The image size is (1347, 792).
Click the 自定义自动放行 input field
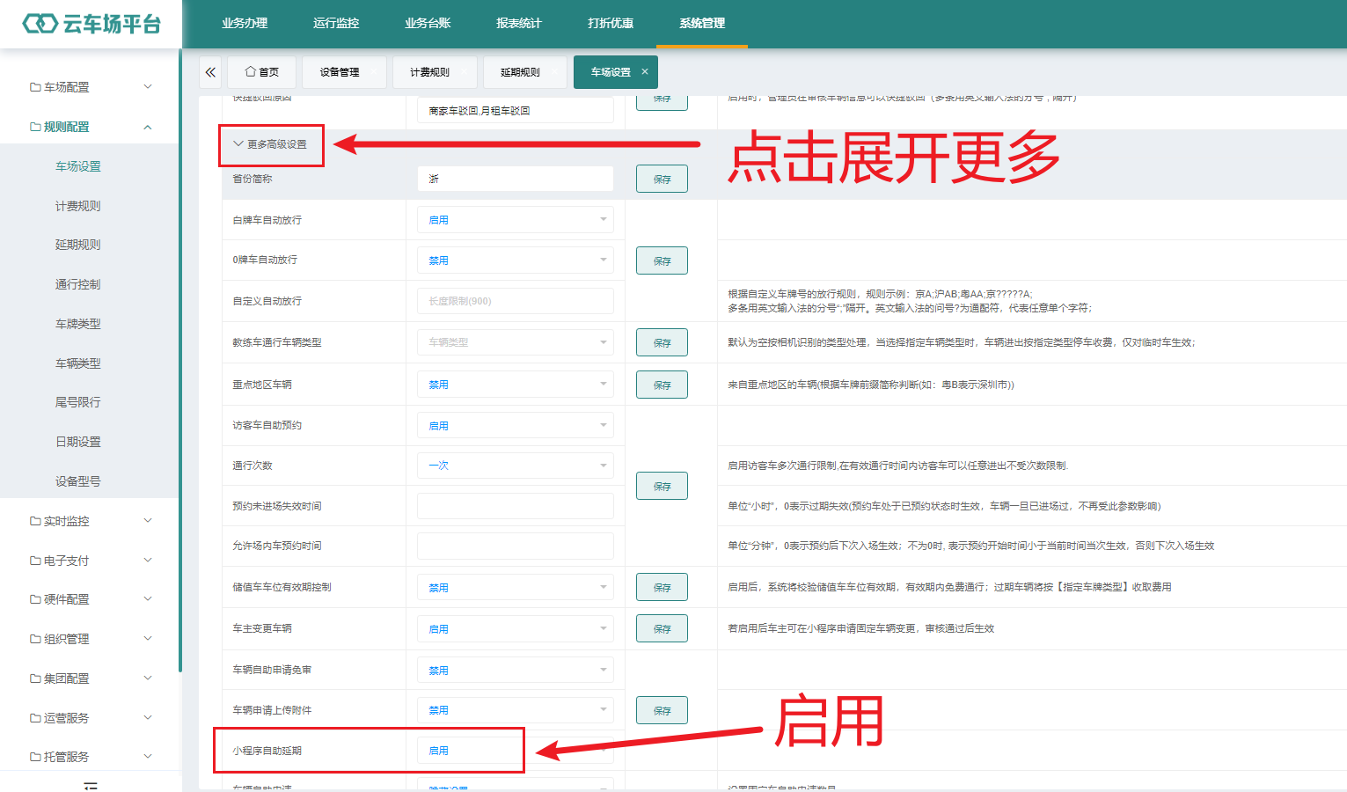pyautogui.click(x=516, y=301)
